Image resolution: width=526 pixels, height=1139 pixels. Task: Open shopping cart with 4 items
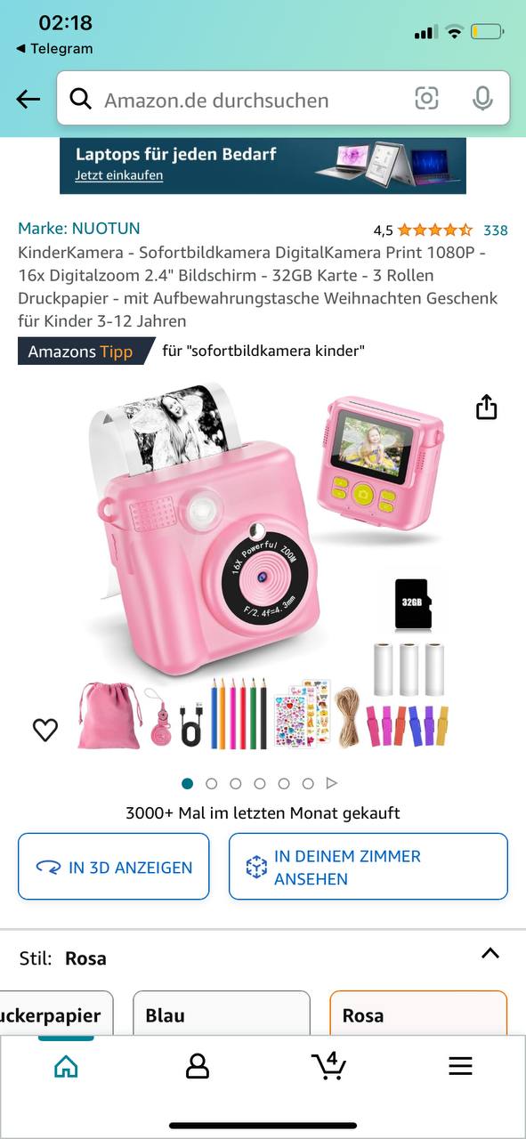pyautogui.click(x=329, y=1065)
